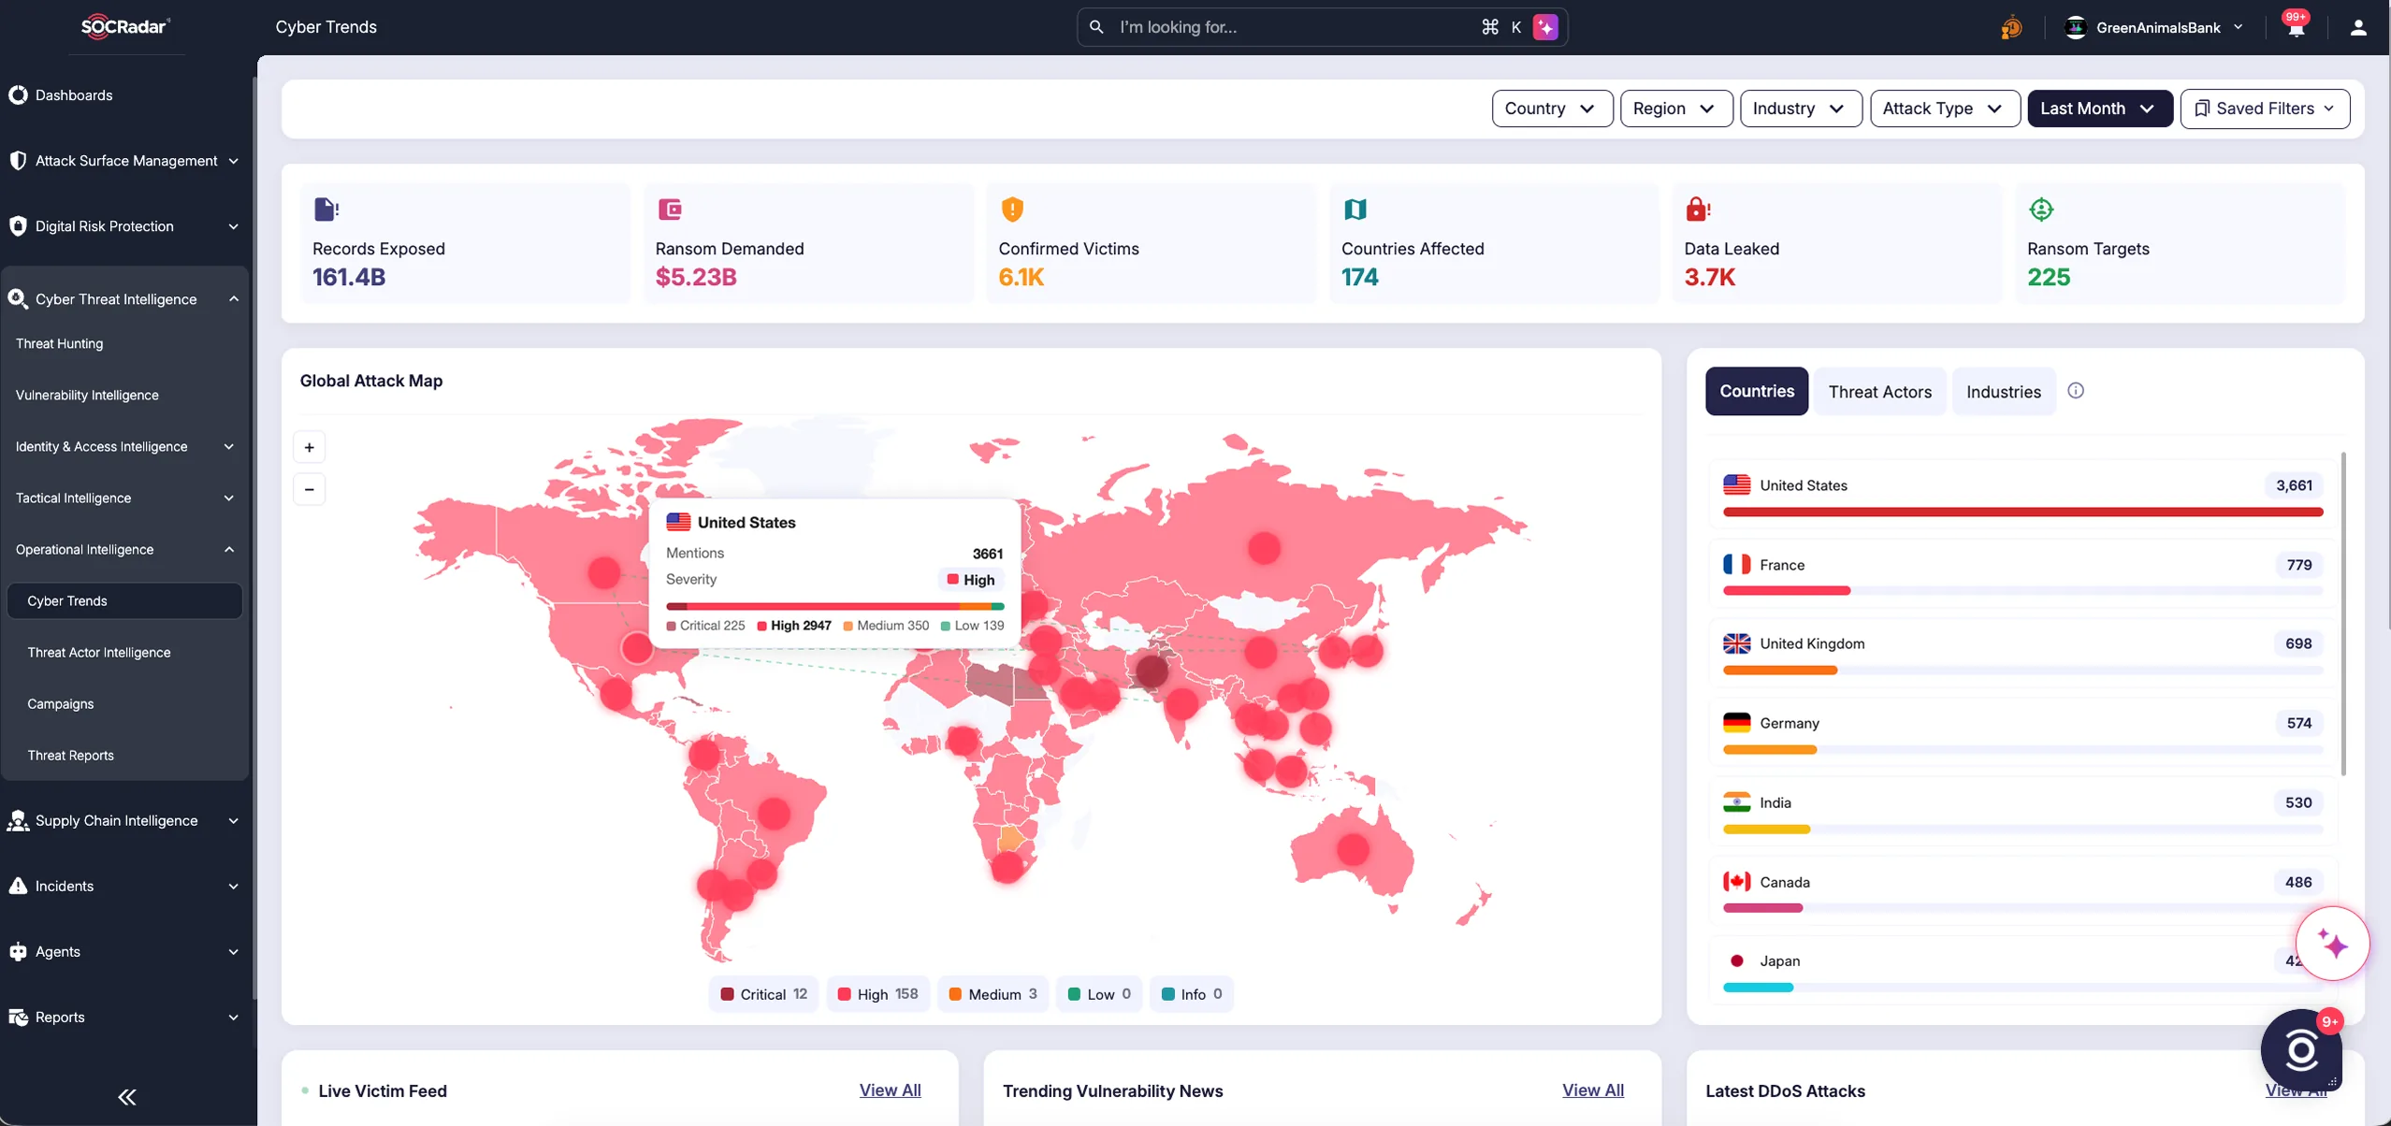
Task: Open the chat support widget with 9+ badge
Action: click(2301, 1049)
